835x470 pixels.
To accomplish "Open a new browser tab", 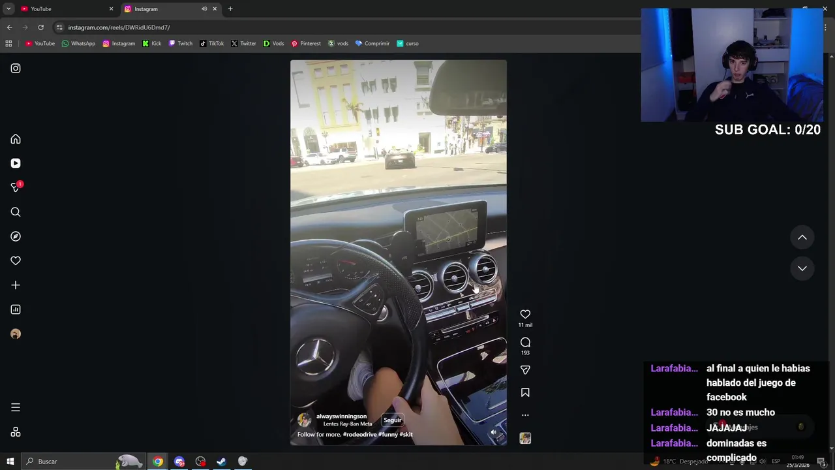I will (x=230, y=9).
